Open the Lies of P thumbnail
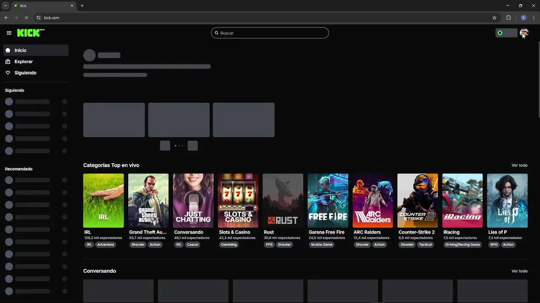The height and width of the screenshot is (303, 540). pyautogui.click(x=507, y=200)
